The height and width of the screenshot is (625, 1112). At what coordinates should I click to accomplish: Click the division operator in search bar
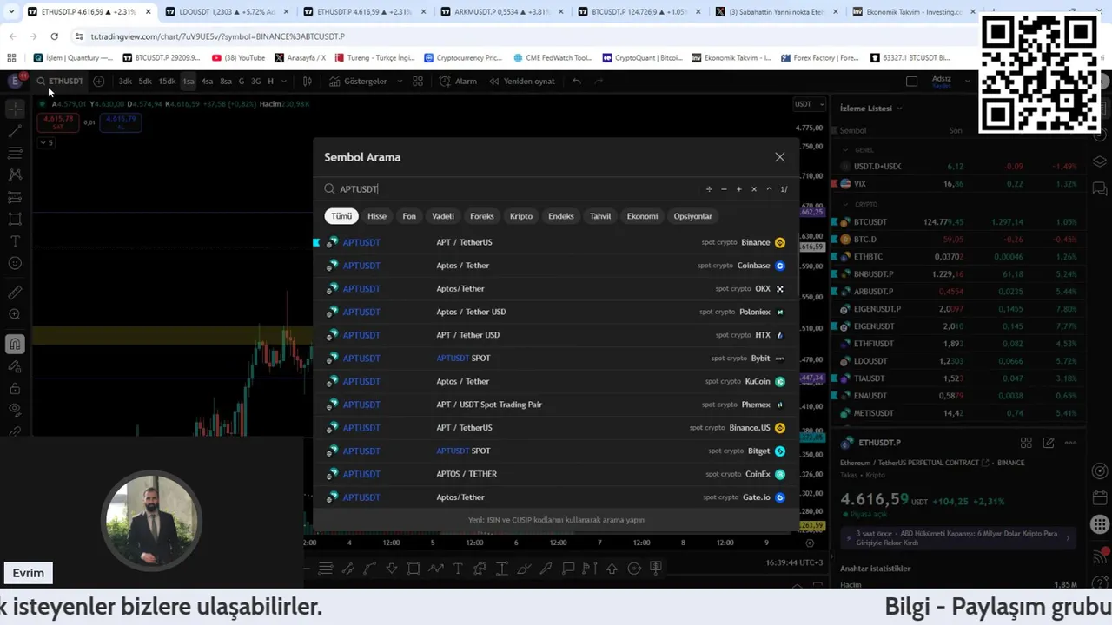709,189
